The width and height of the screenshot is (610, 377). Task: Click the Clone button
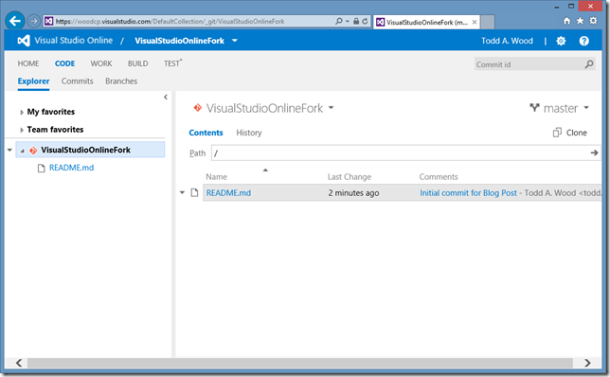[x=570, y=133]
